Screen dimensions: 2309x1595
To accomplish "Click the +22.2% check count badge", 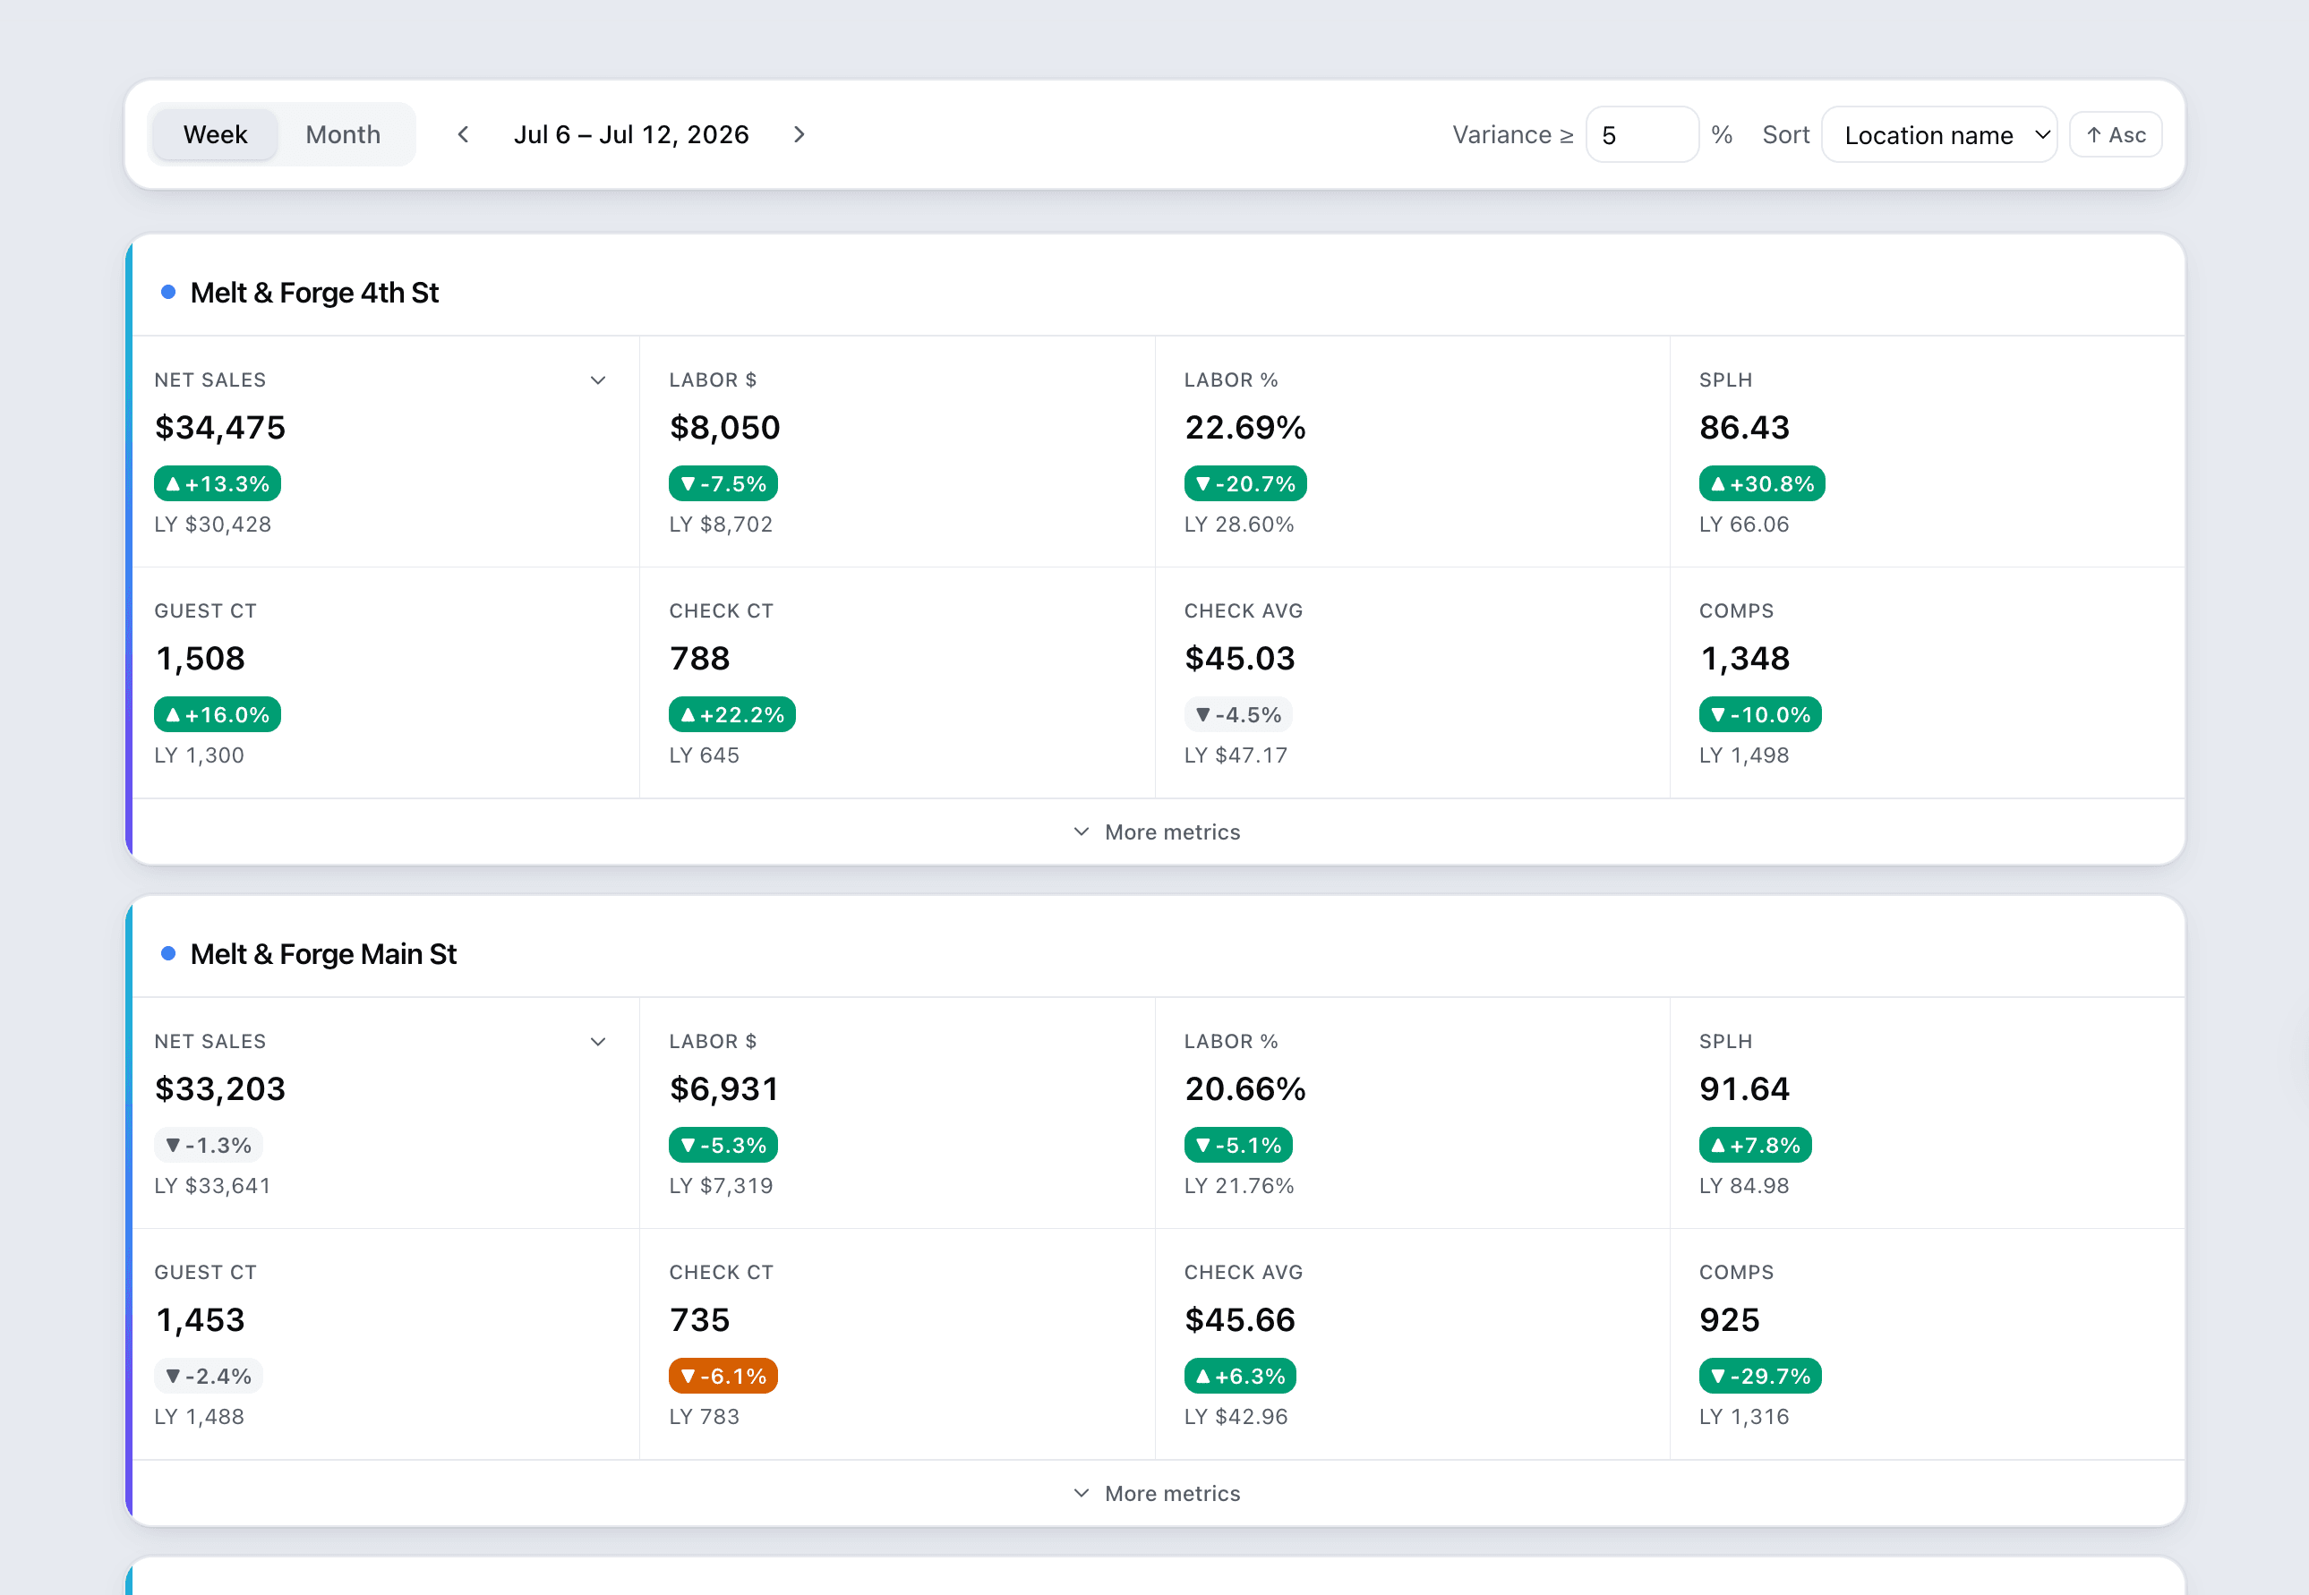I will 731,714.
